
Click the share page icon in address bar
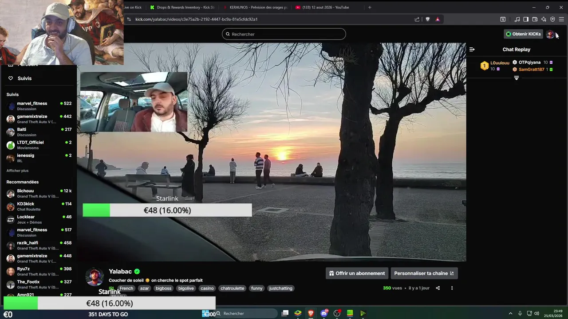tap(417, 19)
